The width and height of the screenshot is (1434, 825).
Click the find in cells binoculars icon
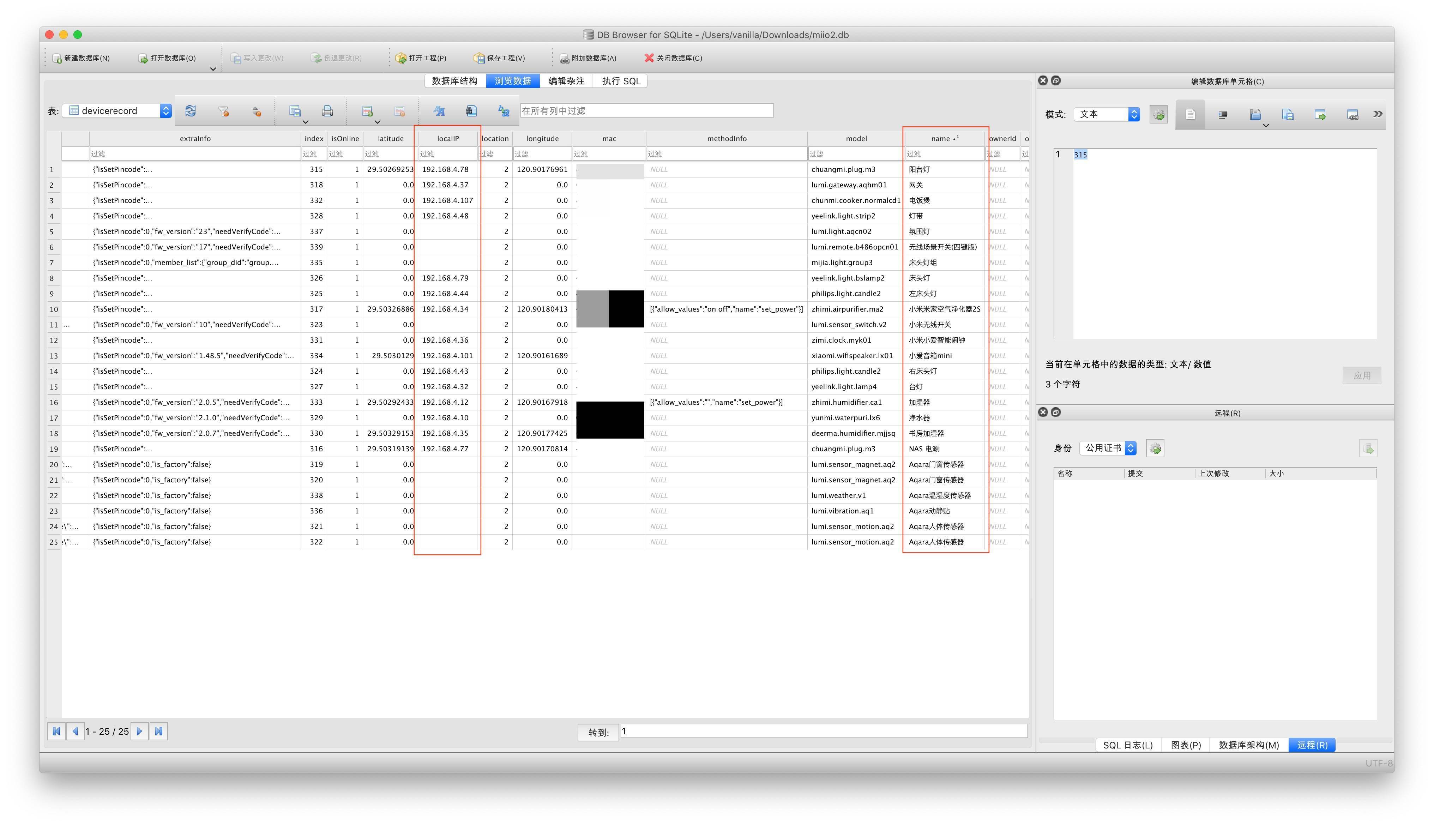471,111
